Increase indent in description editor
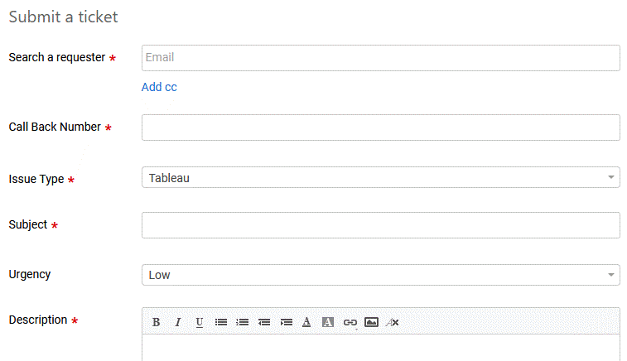Screen dimensions: 627x361 tap(286, 322)
